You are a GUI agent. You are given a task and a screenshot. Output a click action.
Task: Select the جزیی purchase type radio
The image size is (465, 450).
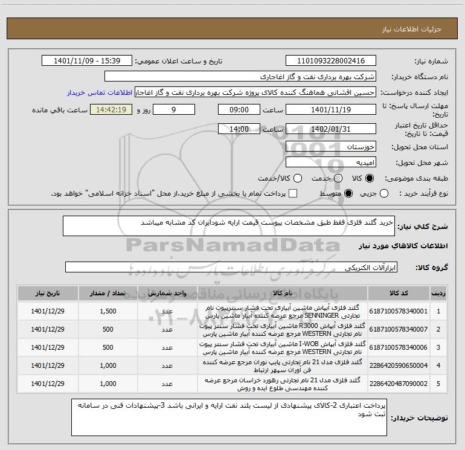coord(384,193)
